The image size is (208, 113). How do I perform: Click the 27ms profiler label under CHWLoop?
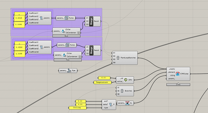pyautogui.click(x=178, y=84)
